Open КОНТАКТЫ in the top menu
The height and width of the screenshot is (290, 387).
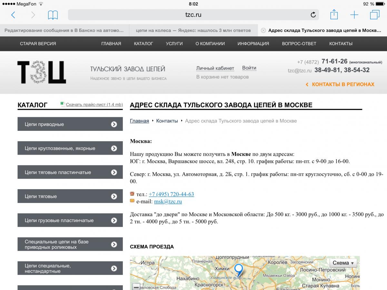[341, 43]
